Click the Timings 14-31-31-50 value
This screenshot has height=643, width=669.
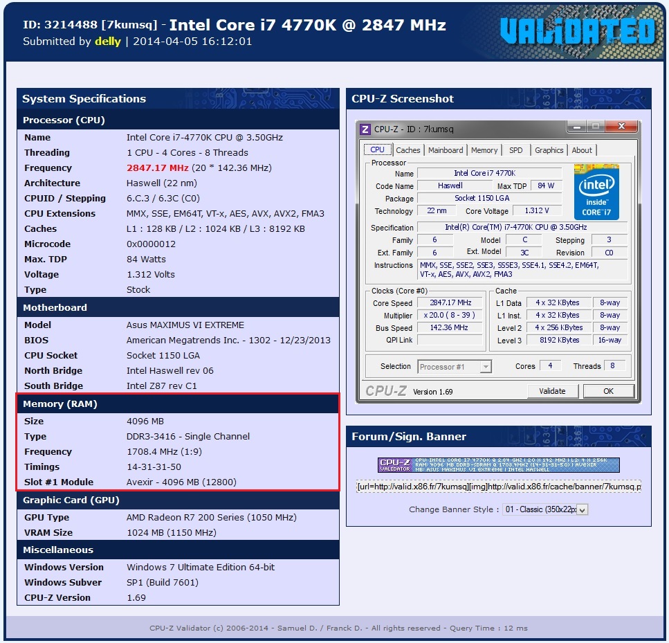154,467
